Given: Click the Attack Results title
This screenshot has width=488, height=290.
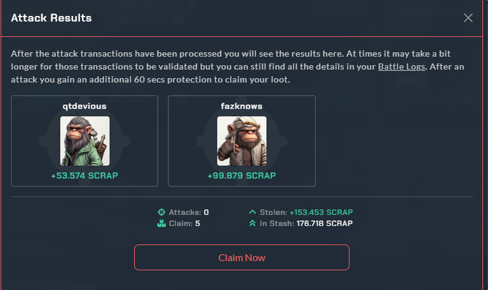Looking at the screenshot, I should [x=51, y=18].
